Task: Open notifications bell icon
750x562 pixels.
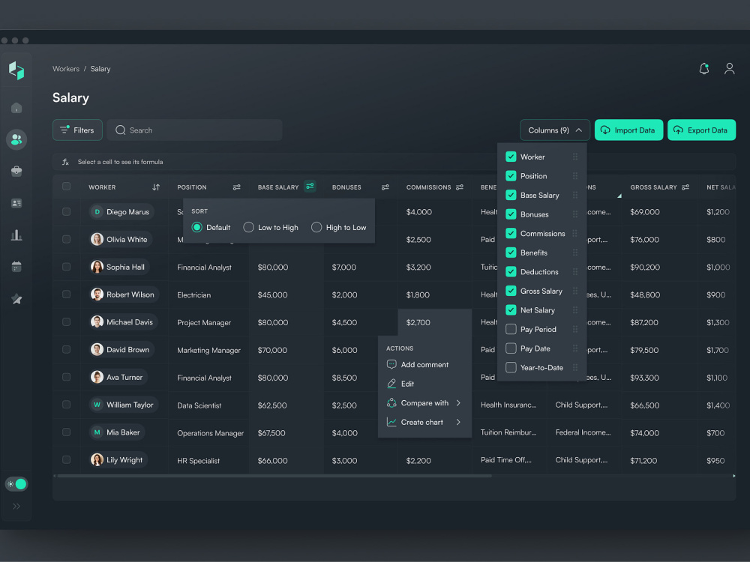Action: pyautogui.click(x=704, y=69)
